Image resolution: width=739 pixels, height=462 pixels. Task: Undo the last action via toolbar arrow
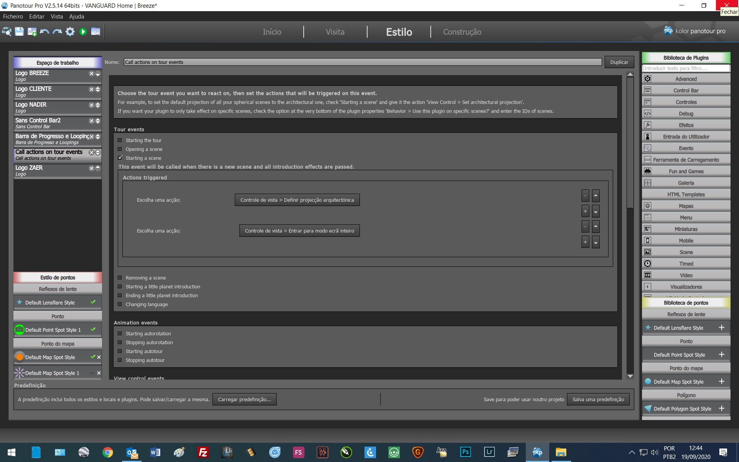point(45,32)
